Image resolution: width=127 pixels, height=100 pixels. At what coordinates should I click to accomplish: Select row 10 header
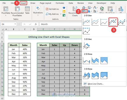pos(2,70)
